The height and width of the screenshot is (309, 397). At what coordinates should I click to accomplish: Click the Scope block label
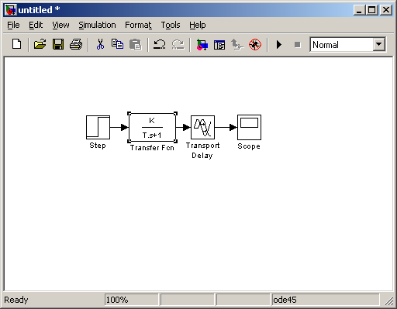249,146
